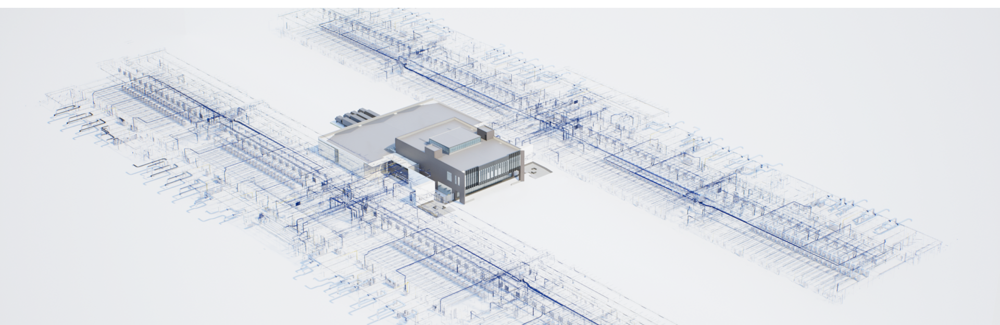The image size is (1000, 325).
Task: Select the translucent glass wing on building's left
Action: [333, 151]
